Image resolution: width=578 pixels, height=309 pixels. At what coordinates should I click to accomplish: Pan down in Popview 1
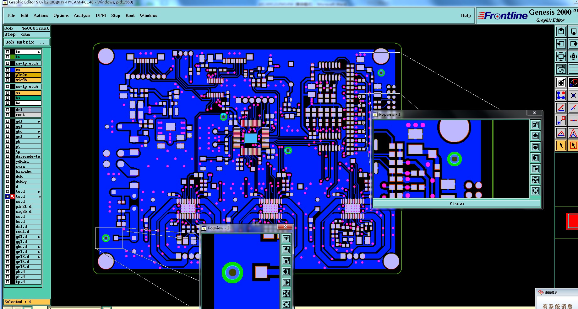535,147
